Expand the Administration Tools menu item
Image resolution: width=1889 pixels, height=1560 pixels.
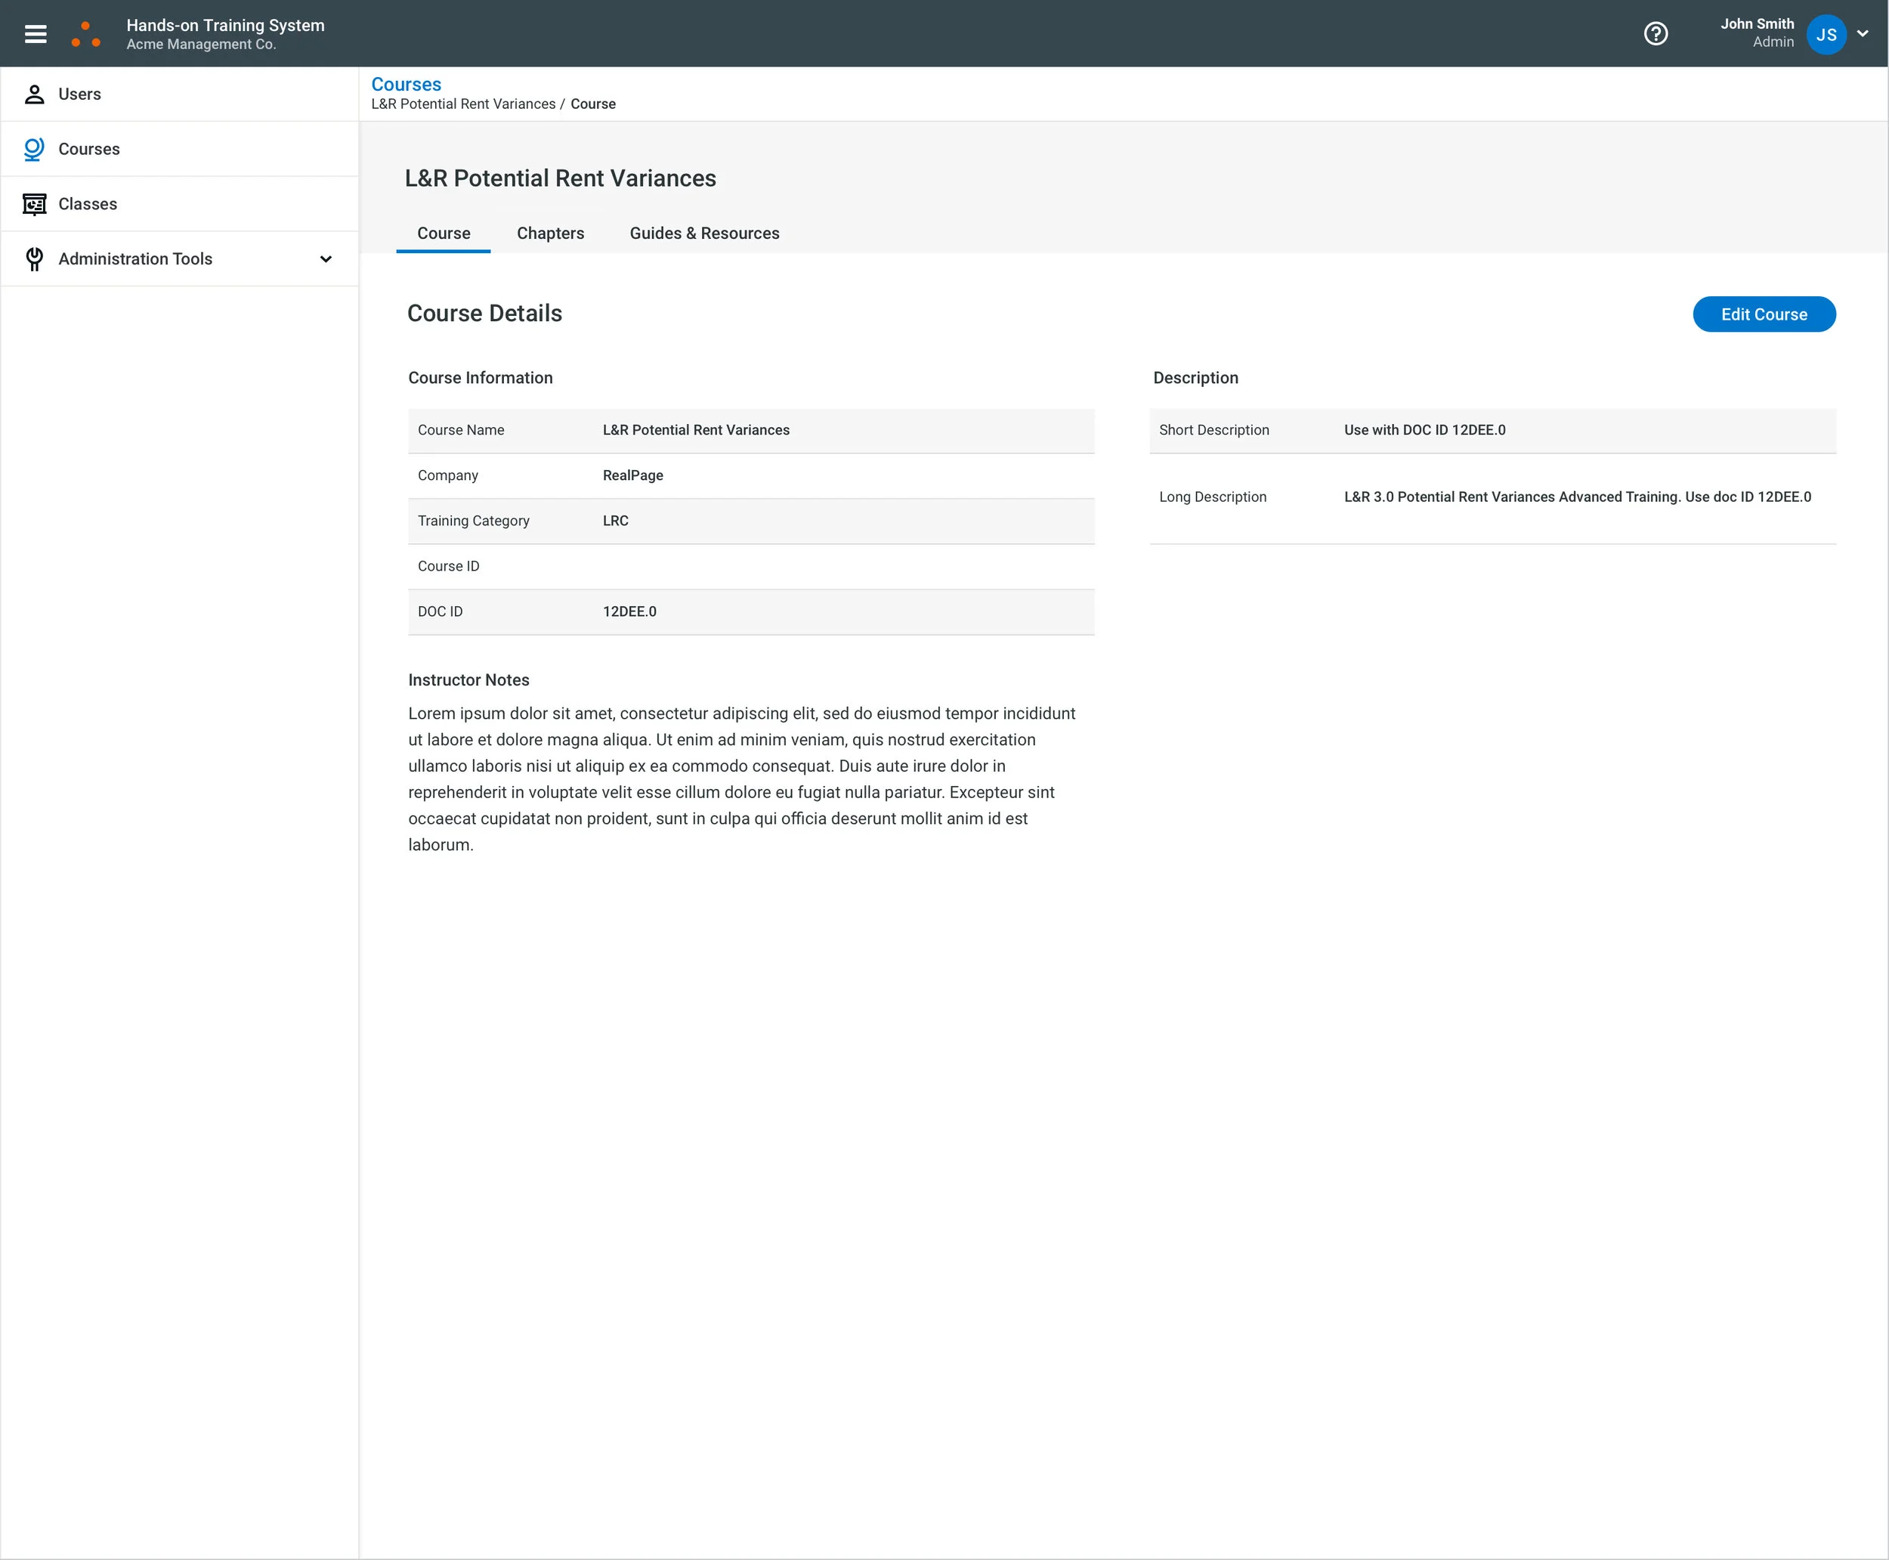[x=134, y=258]
